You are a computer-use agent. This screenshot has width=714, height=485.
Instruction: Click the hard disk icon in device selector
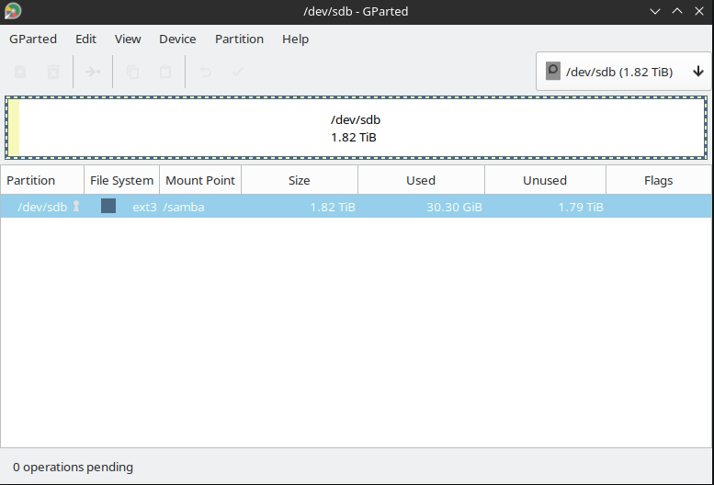point(553,72)
